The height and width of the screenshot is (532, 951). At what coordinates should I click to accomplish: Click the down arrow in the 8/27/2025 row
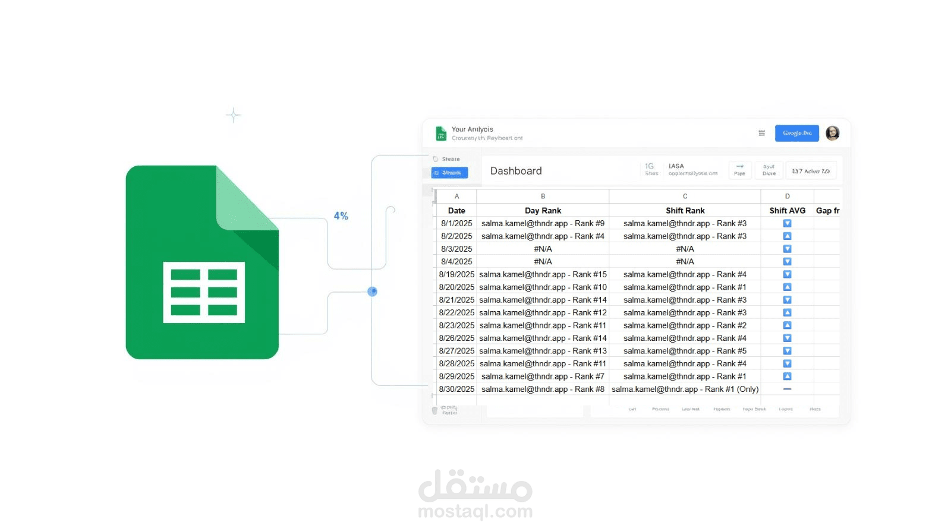pos(787,351)
